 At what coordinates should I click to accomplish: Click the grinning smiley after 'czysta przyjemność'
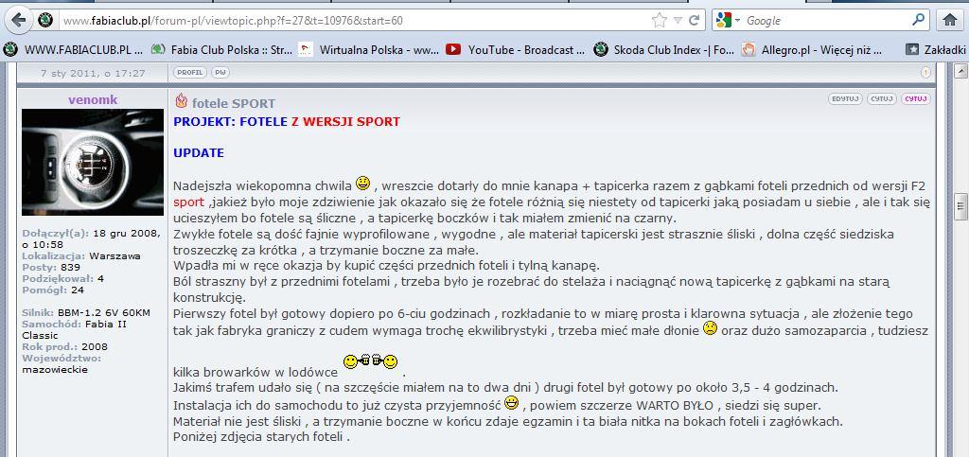(x=511, y=403)
